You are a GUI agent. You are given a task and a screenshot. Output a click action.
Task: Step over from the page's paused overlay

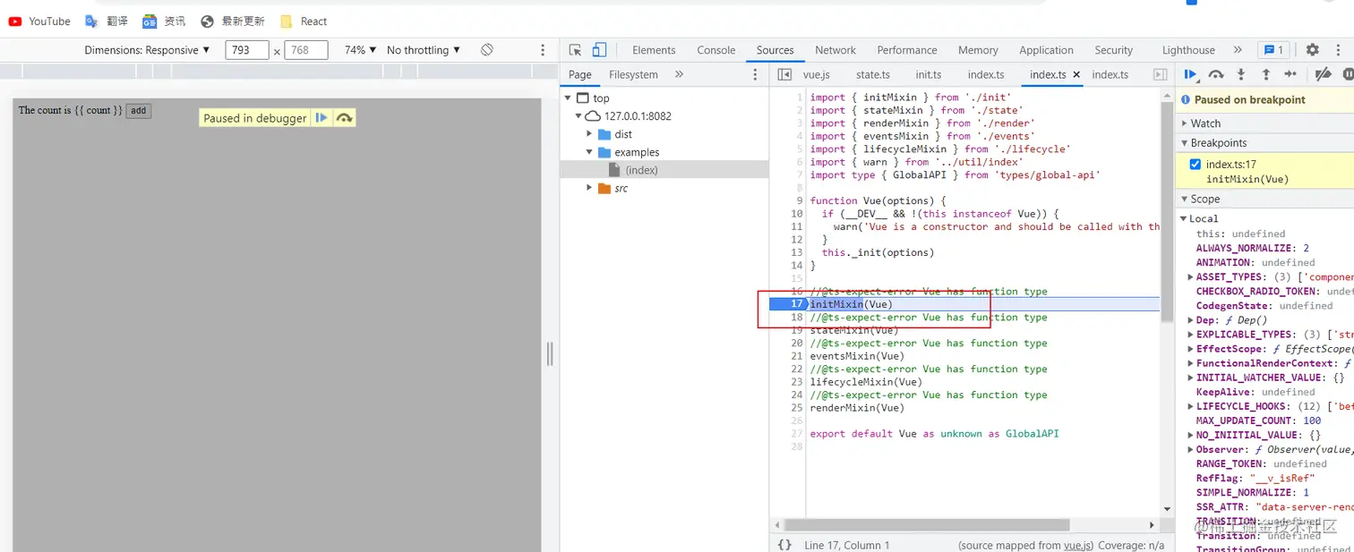[x=344, y=117]
